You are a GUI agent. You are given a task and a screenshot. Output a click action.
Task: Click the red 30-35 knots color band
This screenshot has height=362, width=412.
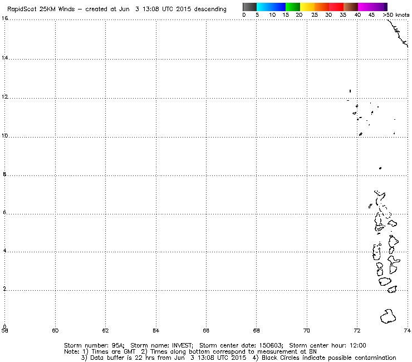[336, 7]
